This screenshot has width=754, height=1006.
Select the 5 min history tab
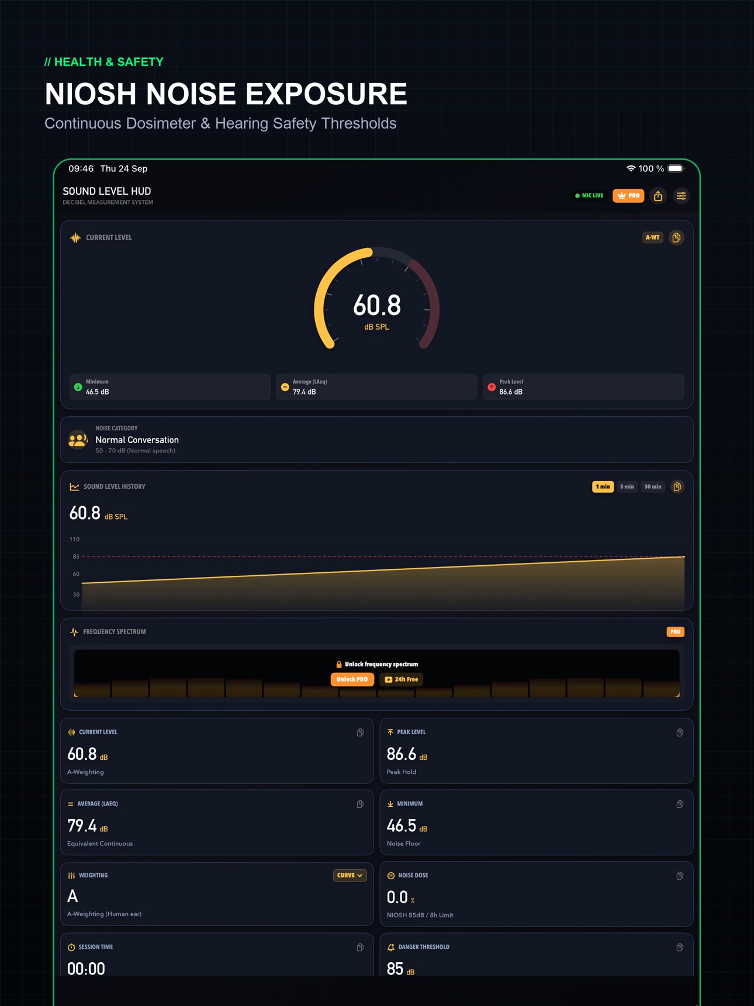(x=627, y=486)
